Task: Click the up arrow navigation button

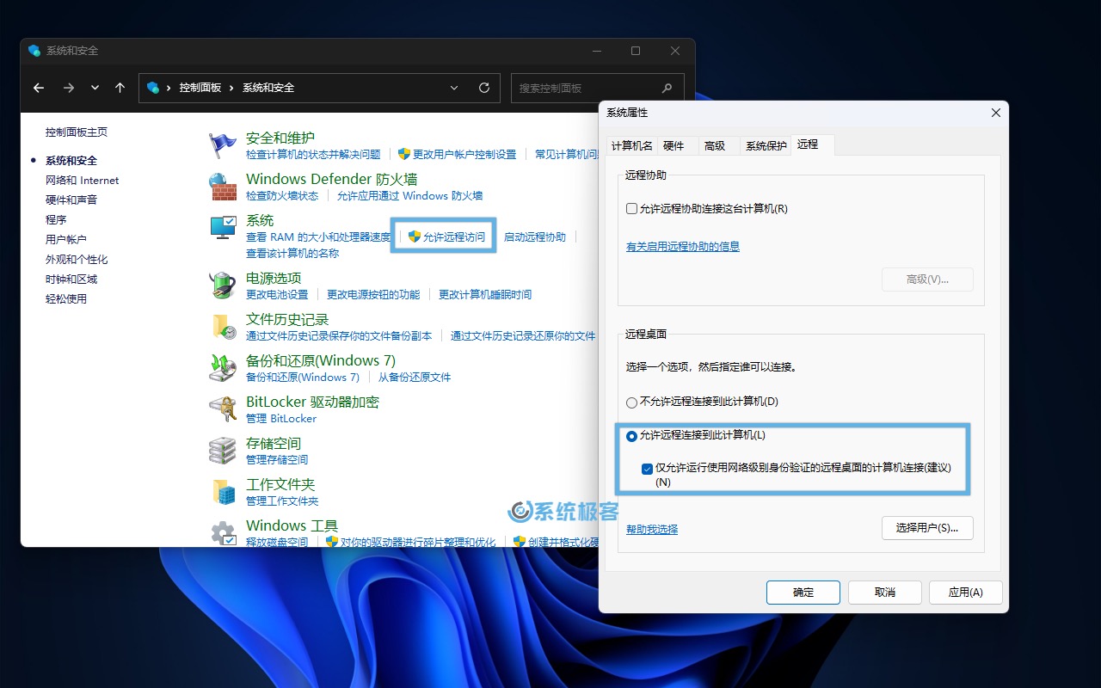Action: click(x=120, y=88)
